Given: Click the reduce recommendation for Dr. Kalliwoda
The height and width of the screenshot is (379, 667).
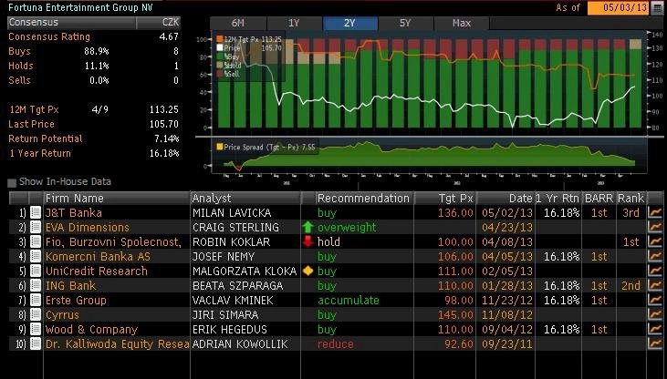Looking at the screenshot, I should [335, 343].
